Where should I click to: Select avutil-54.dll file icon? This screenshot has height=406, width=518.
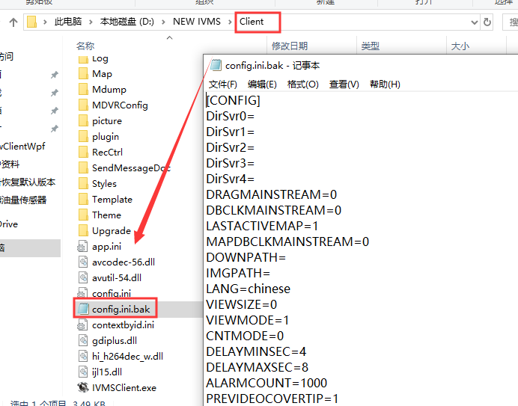click(83, 277)
